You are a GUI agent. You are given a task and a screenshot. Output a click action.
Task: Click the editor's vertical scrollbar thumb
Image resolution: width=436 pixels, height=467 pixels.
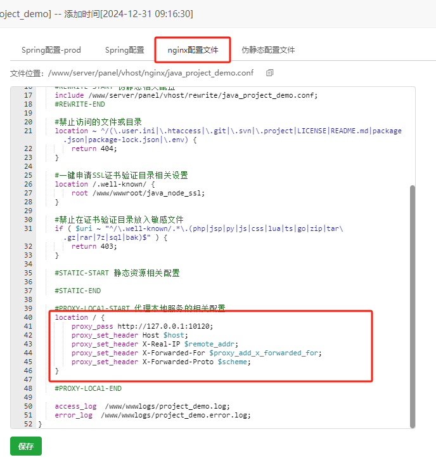click(x=413, y=305)
